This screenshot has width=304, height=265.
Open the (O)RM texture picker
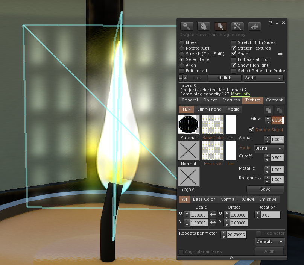coord(188,177)
